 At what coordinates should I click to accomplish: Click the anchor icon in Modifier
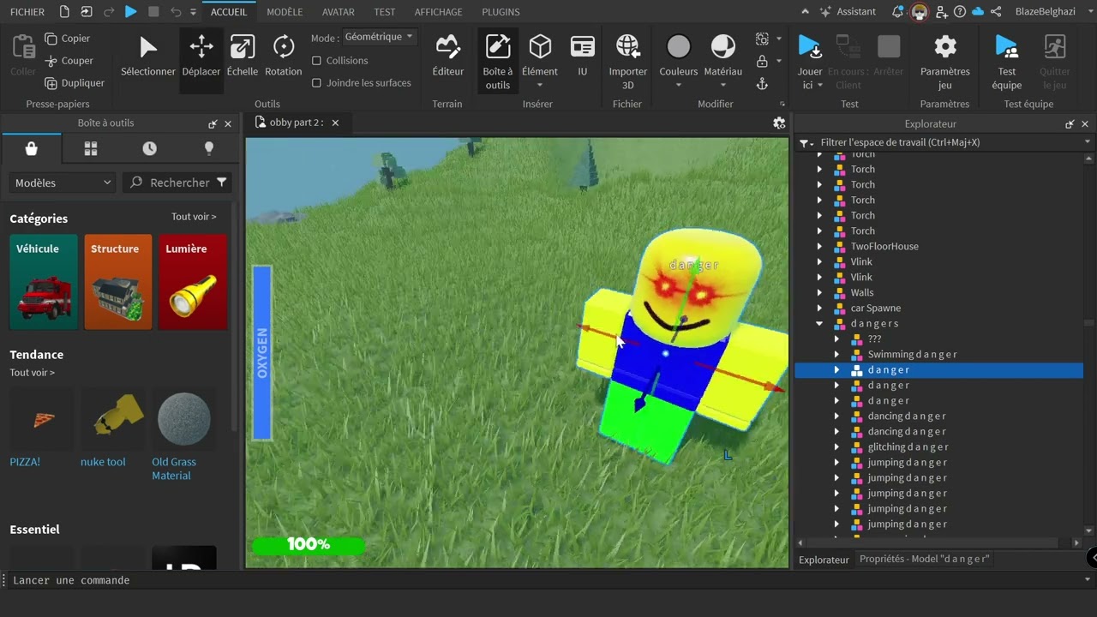point(762,83)
